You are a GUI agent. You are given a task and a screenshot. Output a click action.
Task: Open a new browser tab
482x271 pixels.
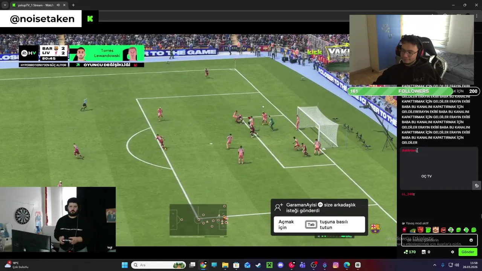coord(73,5)
